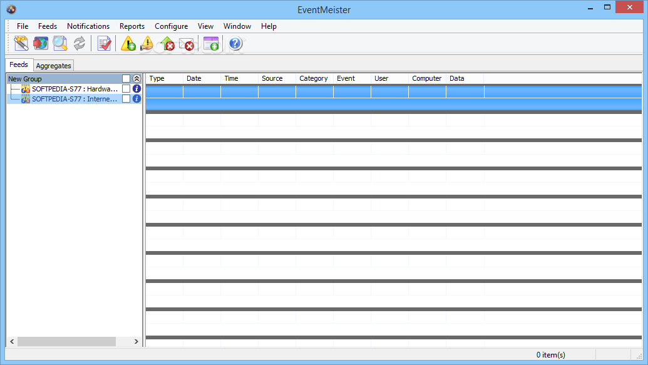Sort by the Data column header
648x365 pixels.
[465, 78]
